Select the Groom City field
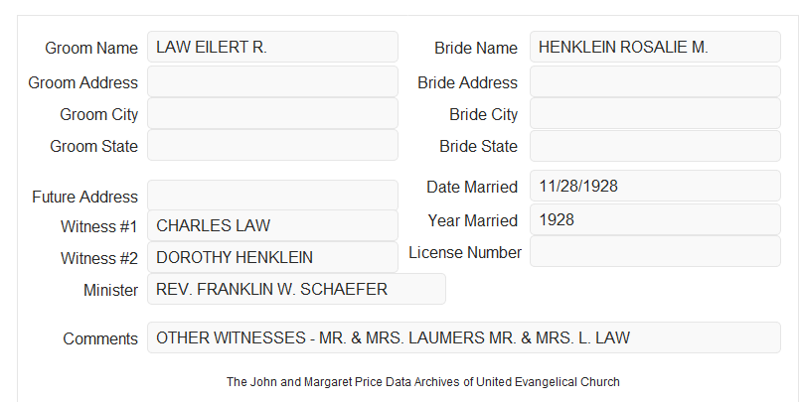800x402 pixels. tap(272, 113)
